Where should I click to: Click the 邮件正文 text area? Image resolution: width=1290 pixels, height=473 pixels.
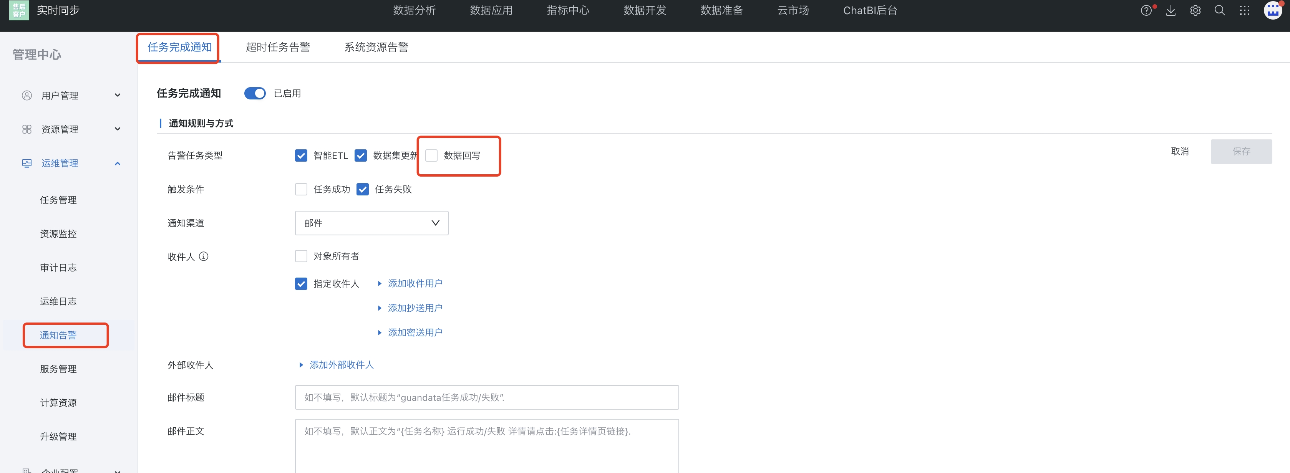487,446
